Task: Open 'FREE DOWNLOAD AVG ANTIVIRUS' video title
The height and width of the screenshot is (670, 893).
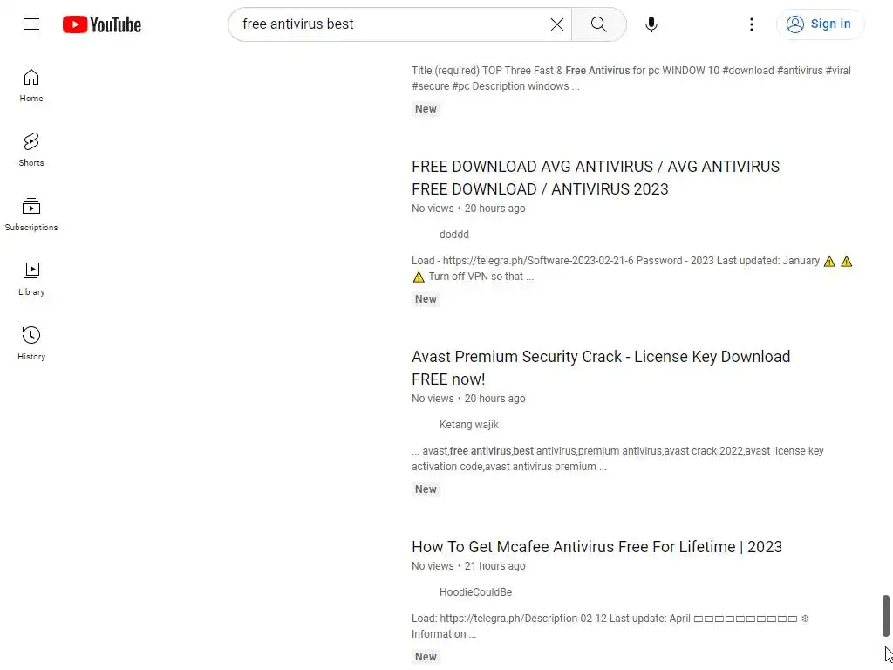Action: pos(596,178)
